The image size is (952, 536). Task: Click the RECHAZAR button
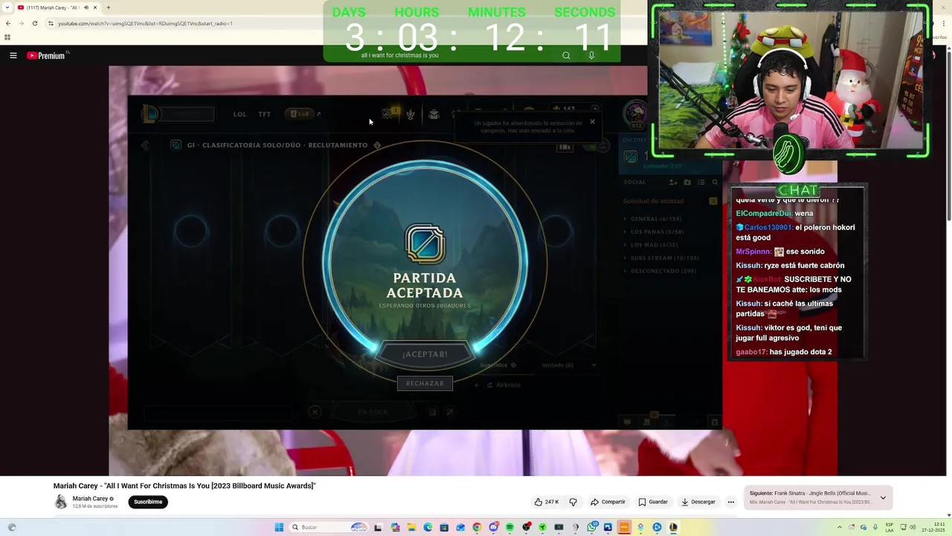click(x=425, y=383)
